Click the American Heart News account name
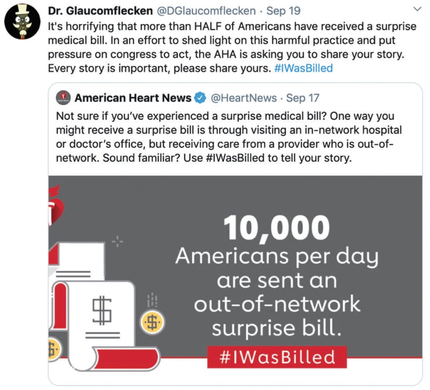Viewport: 430px width, 390px height. point(133,98)
